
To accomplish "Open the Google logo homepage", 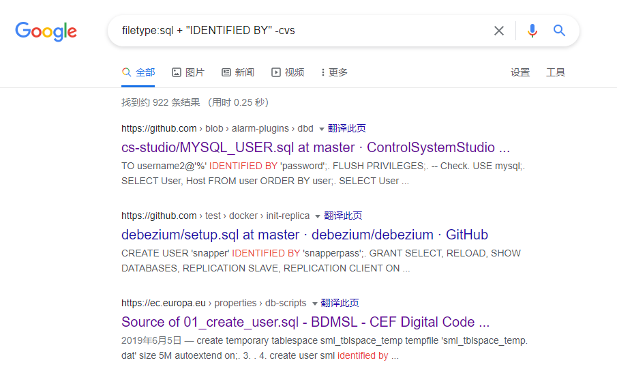I will 46,31.
